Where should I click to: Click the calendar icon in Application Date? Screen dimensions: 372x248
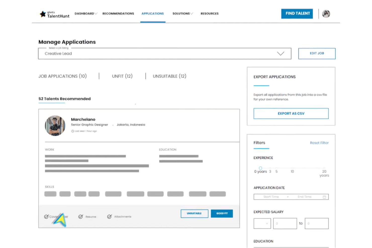pos(324,197)
